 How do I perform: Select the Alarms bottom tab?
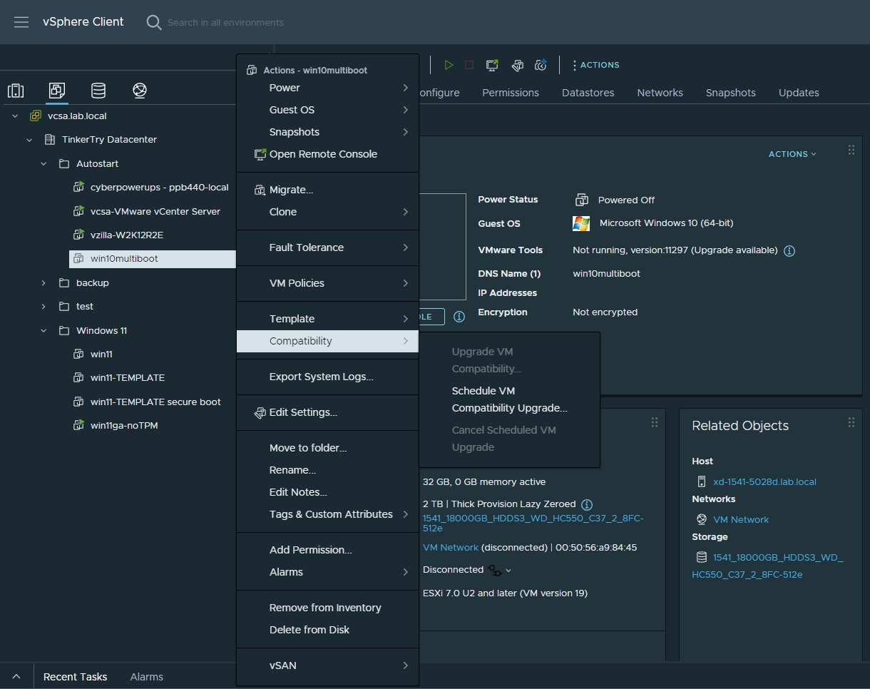pos(147,677)
